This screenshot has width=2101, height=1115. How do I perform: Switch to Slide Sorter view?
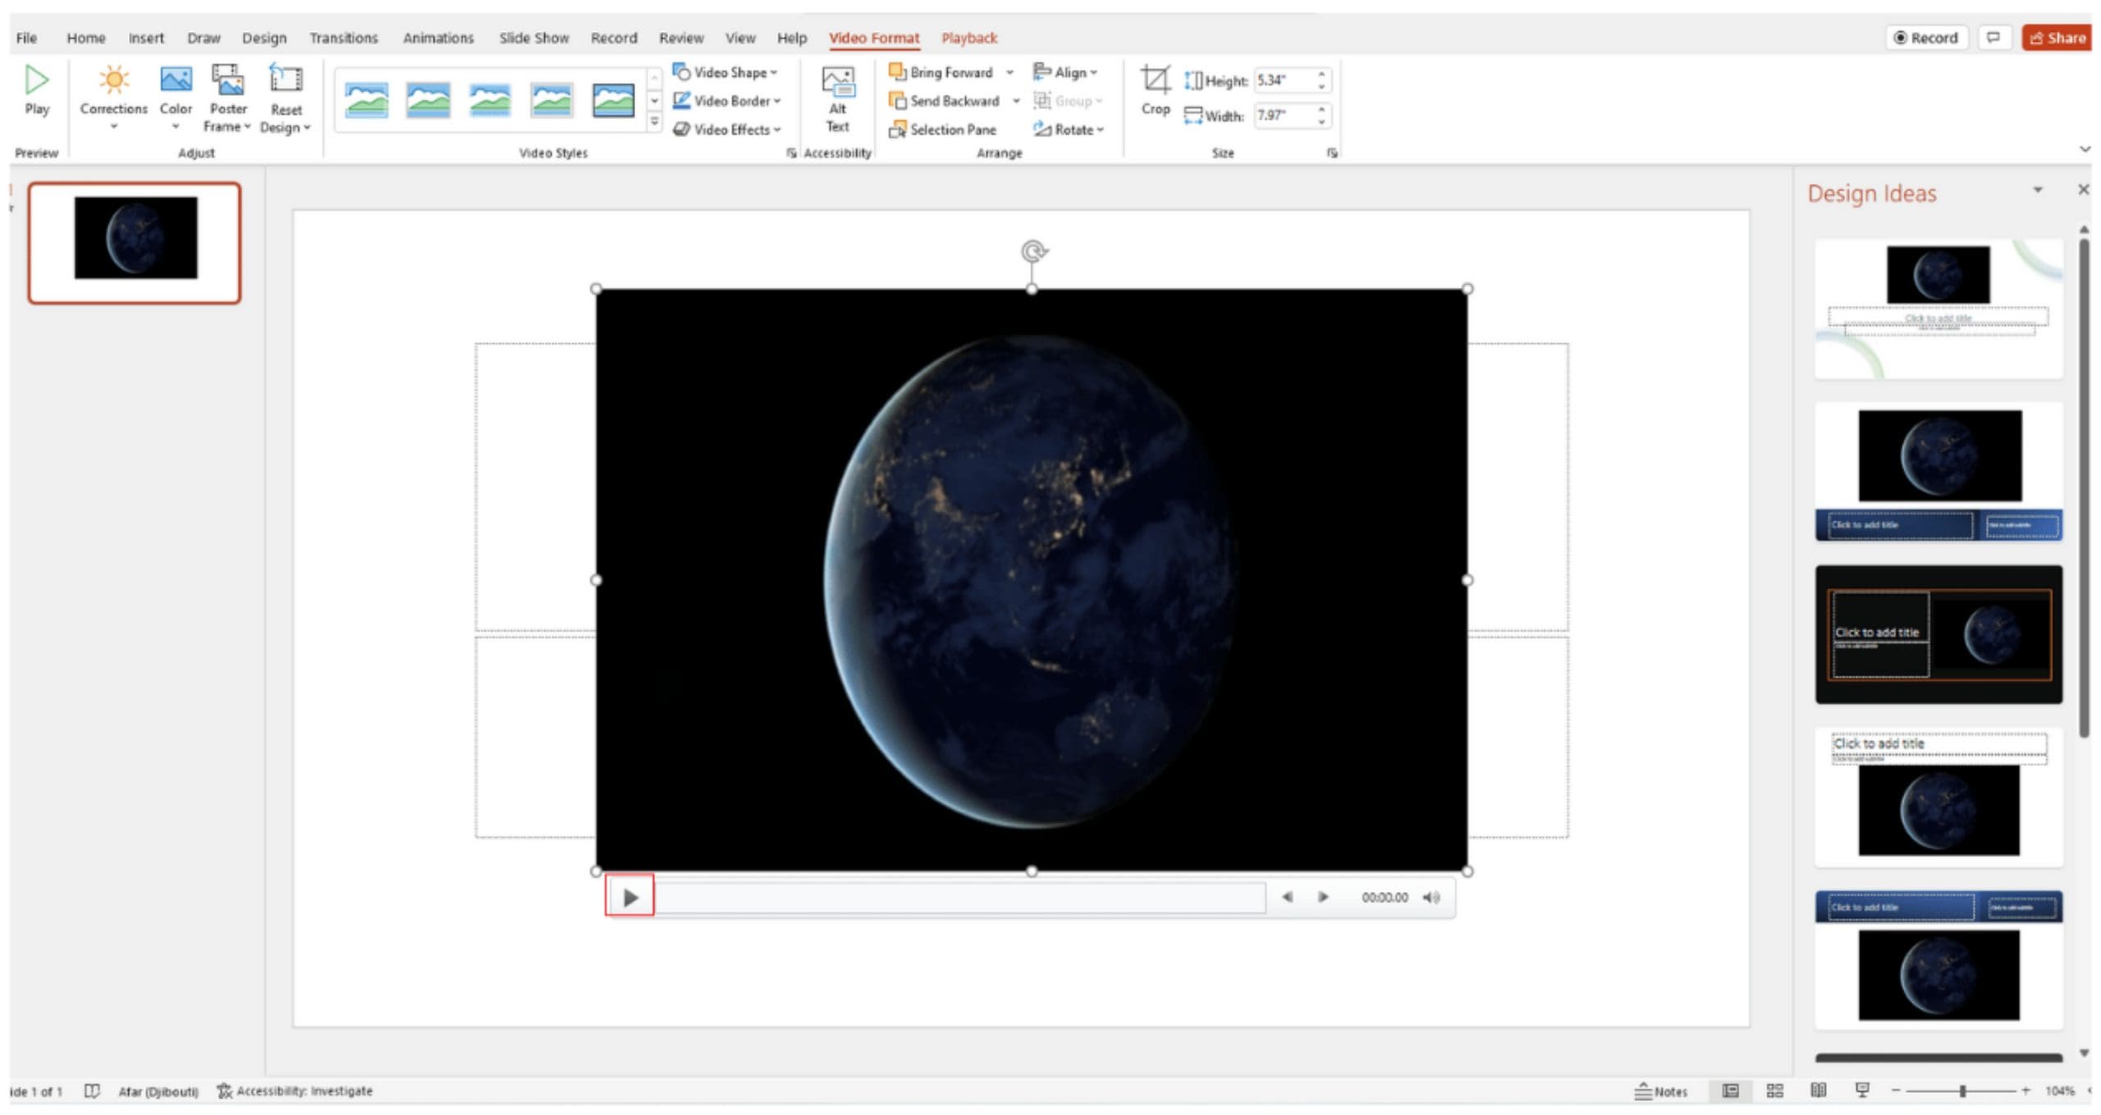1774,1090
